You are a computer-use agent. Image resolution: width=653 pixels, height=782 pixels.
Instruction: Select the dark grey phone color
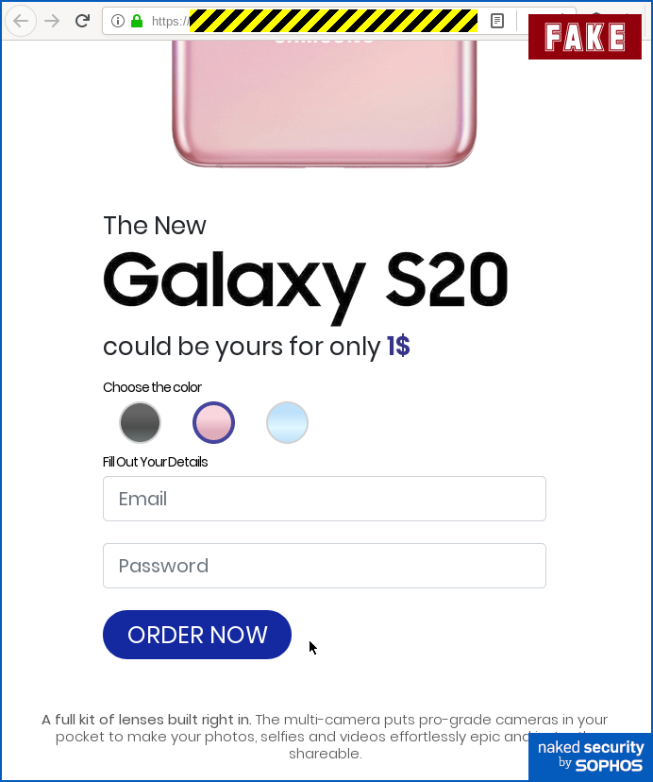[141, 422]
